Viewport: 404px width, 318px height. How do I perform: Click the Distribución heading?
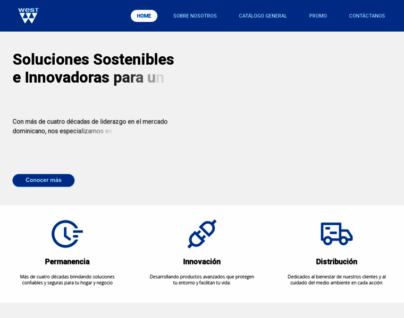[x=336, y=261]
